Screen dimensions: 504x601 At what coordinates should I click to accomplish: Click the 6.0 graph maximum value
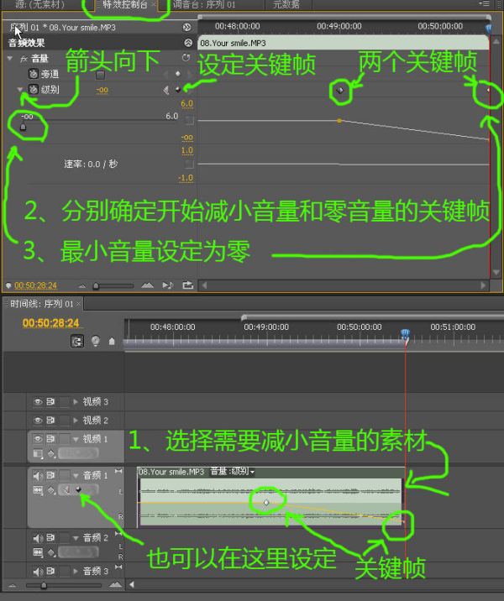[x=186, y=104]
